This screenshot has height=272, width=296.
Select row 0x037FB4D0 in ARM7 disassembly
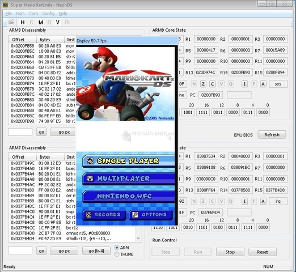73,233
